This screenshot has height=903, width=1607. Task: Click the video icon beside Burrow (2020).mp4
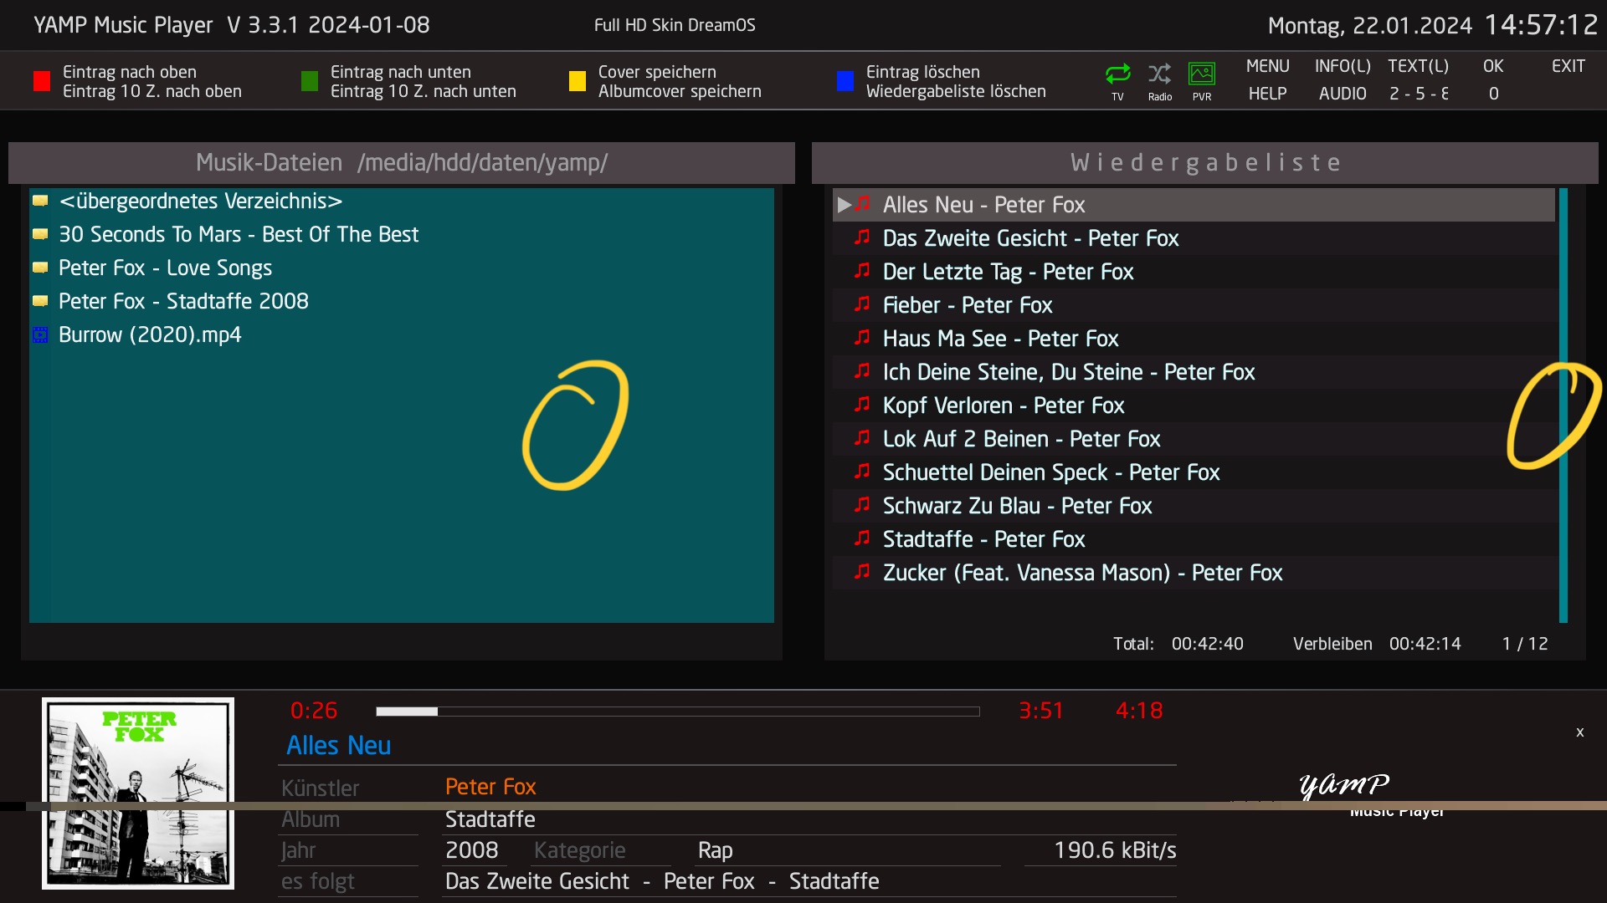[x=40, y=335]
